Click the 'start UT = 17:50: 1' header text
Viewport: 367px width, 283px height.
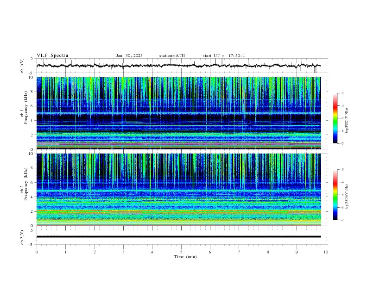pyautogui.click(x=224, y=55)
